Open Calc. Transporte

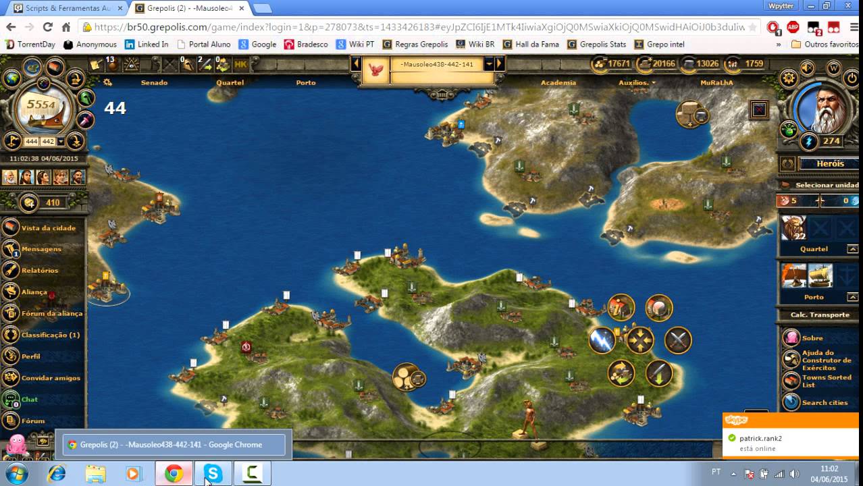click(x=819, y=315)
